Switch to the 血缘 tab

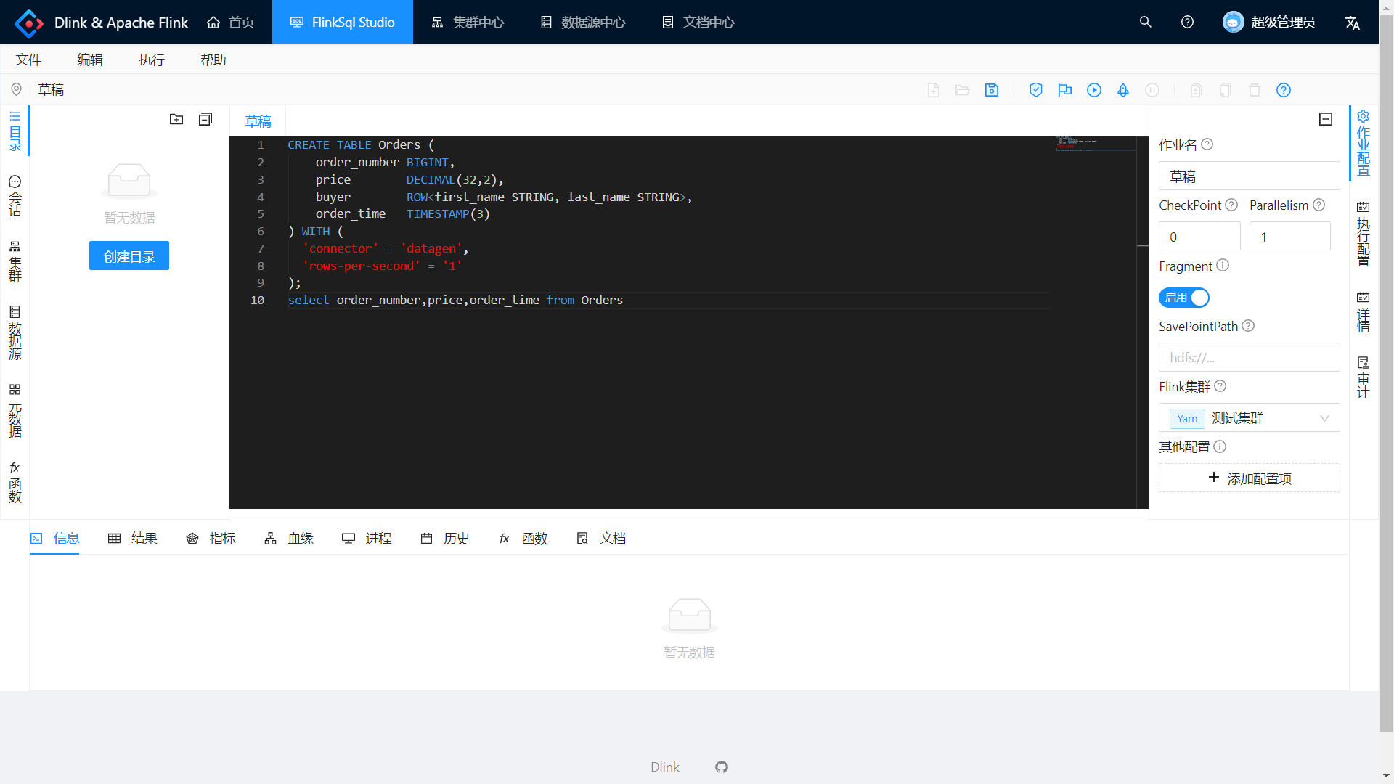[289, 539]
